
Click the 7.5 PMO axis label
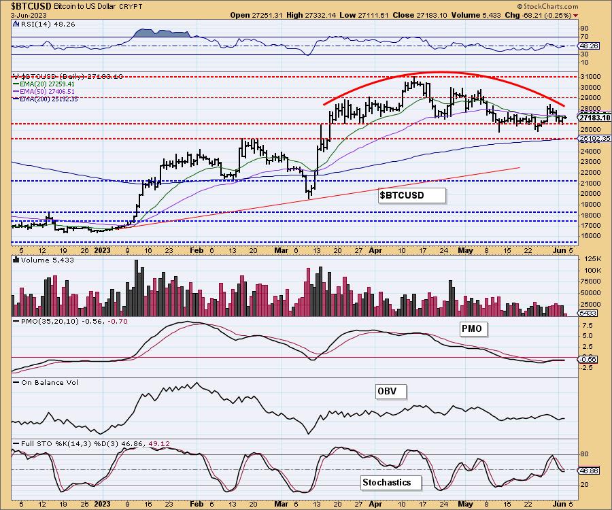point(588,326)
